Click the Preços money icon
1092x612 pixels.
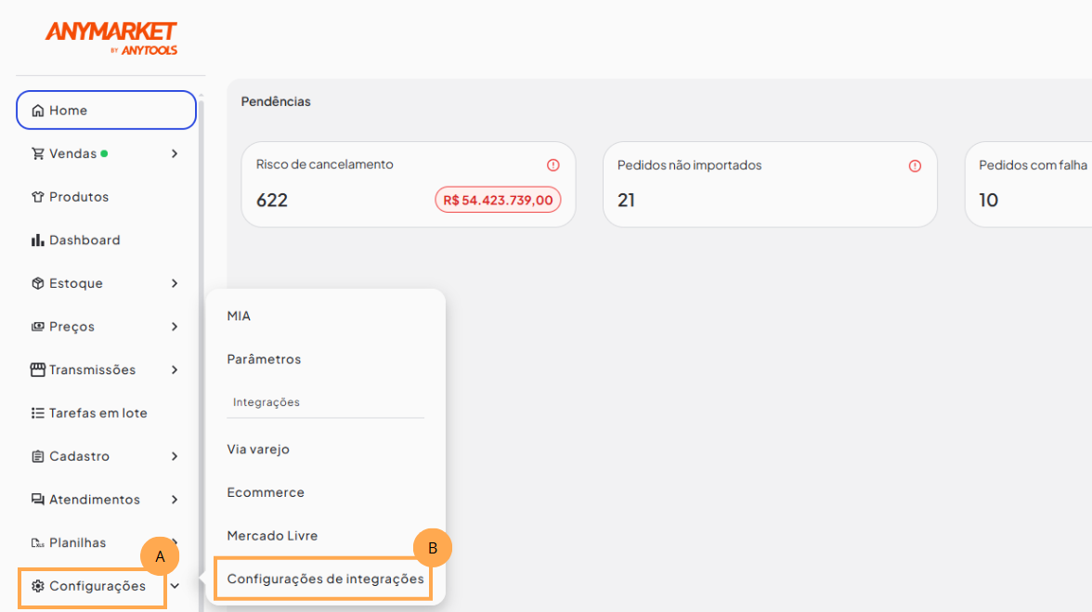click(38, 327)
